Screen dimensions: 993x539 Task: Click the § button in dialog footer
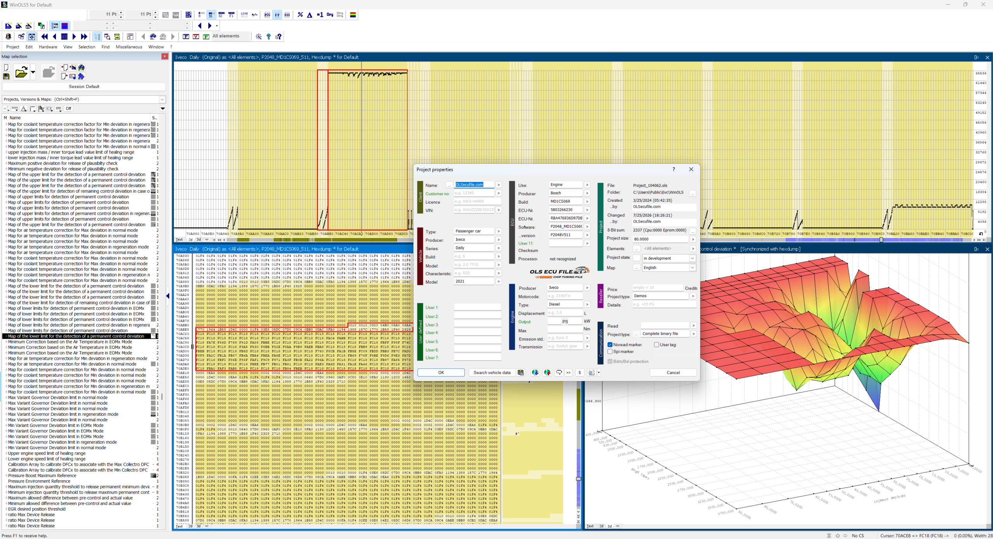click(580, 372)
